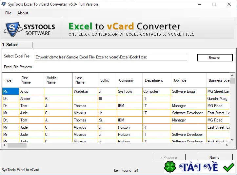Select the 'SysTools' company cell

coord(130,91)
